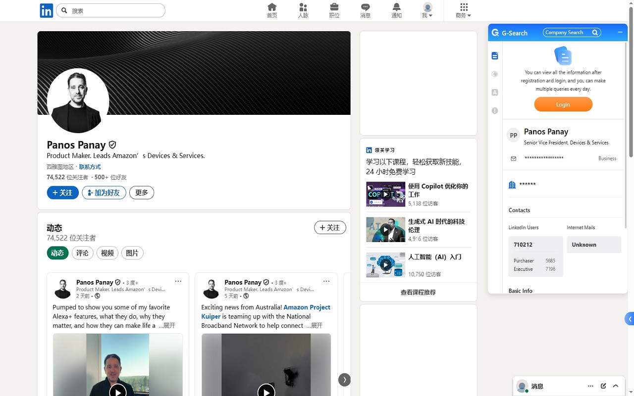Collapse the 消息 chat bar chevron
The image size is (634, 396).
coord(616,386)
